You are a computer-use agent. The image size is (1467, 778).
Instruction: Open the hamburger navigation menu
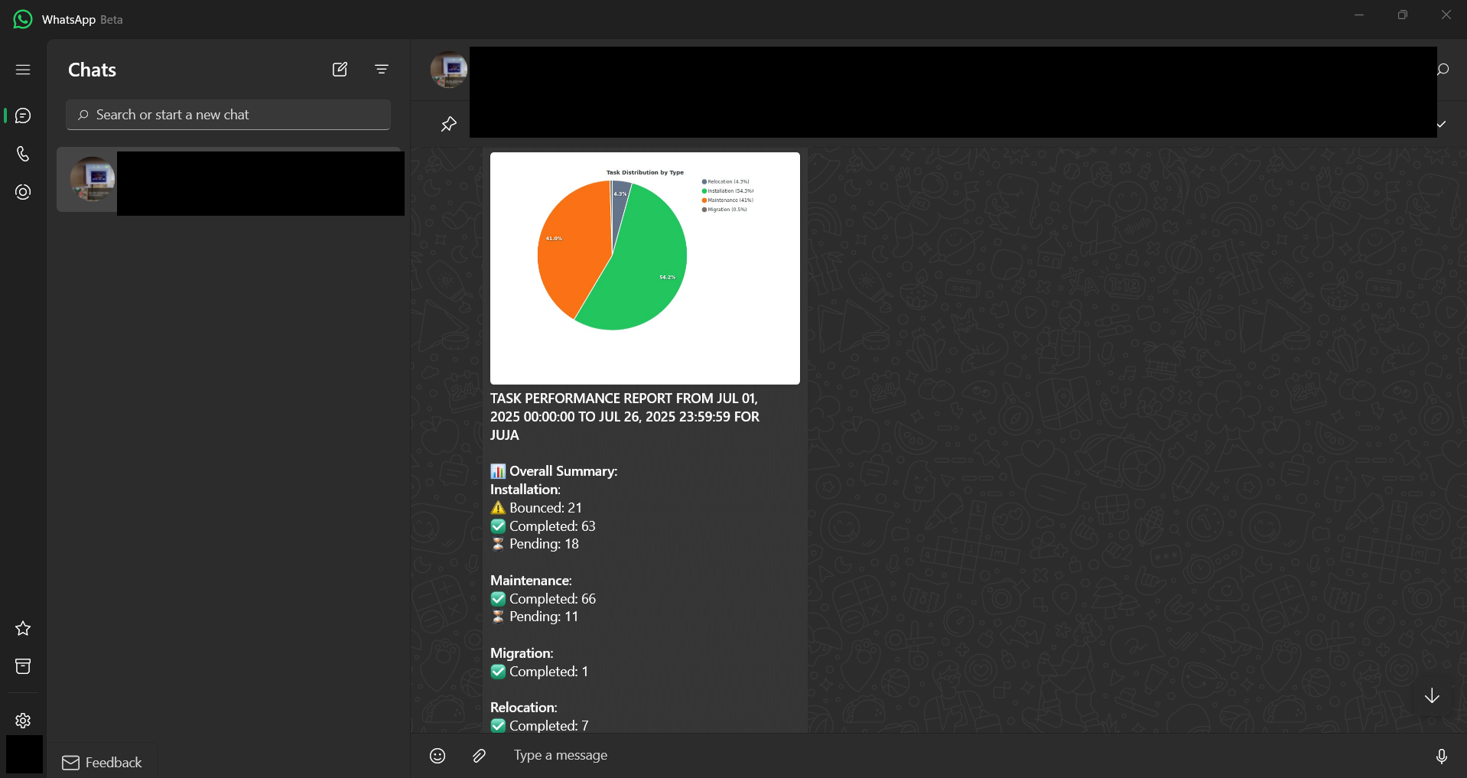(23, 70)
